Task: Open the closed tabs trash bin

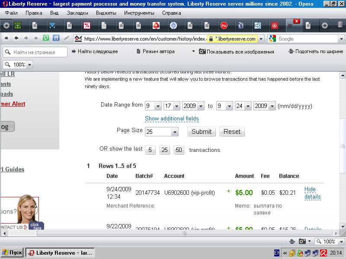Action: pos(340,25)
